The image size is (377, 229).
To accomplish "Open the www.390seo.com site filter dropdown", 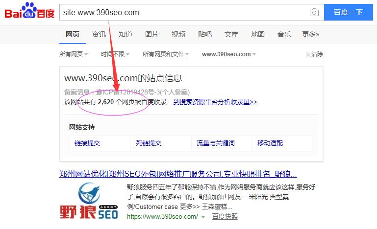I will coord(228,54).
